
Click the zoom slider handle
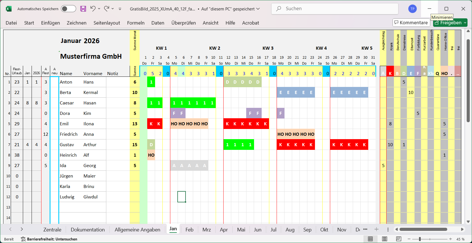[x=420, y=239]
